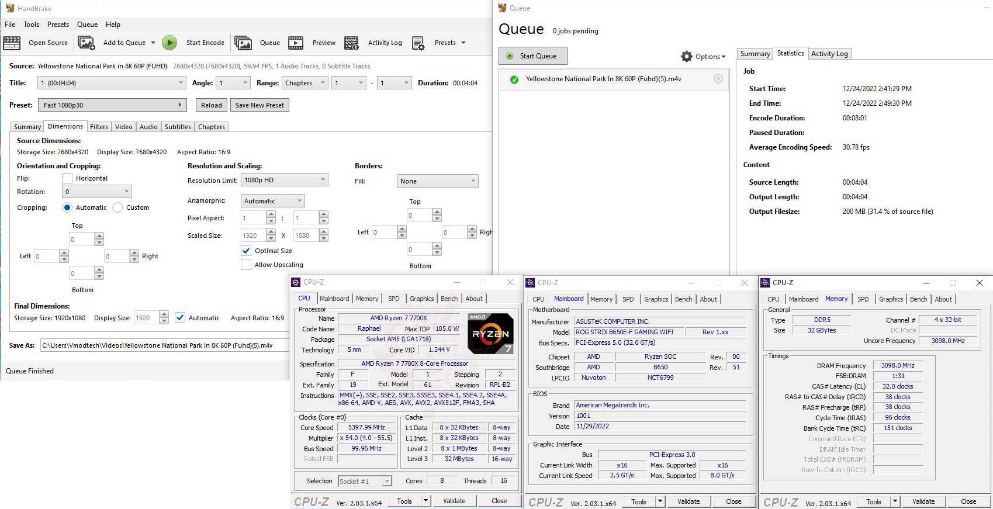Viewport: 993px width, 509px height.
Task: Click the CPU-Z Mainboard window's title icon
Action: pyautogui.click(x=531, y=283)
